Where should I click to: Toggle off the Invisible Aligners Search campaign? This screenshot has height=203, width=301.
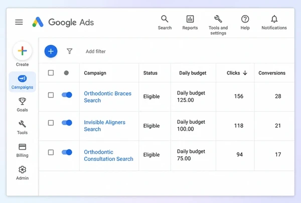pos(67,123)
